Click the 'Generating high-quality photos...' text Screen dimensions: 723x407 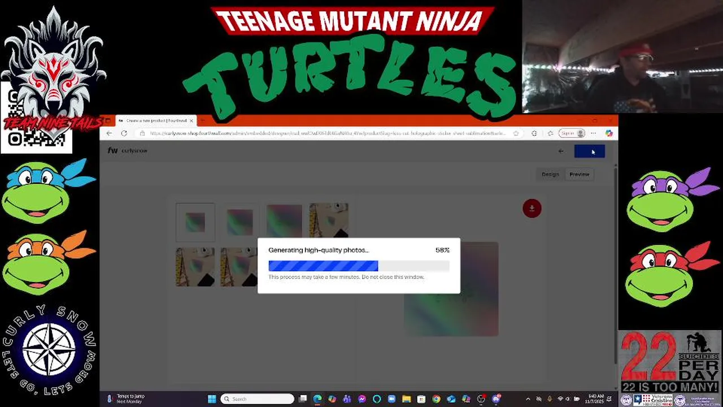pos(319,250)
